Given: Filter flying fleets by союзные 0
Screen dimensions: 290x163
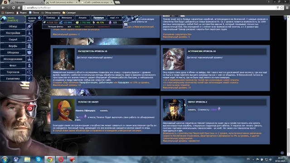Looking at the screenshot, I should click(89, 27).
